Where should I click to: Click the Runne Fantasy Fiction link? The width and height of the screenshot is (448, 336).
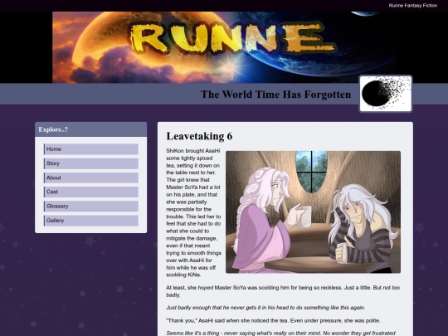coord(413,6)
